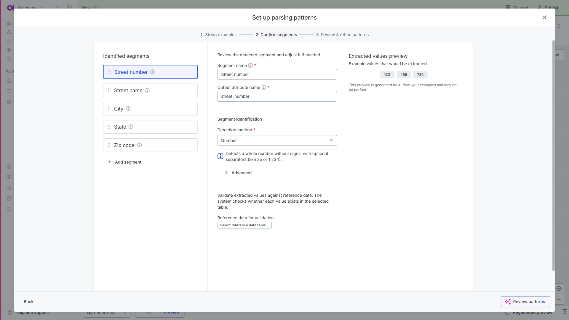Click the info icon beside Output attribute name
This screenshot has height=320, width=569.
click(x=264, y=87)
